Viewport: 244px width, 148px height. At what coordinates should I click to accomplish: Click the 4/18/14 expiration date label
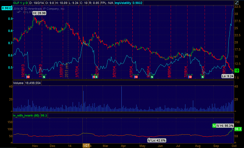(131, 72)
